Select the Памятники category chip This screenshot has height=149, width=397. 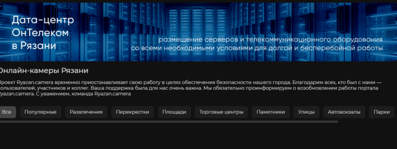point(271,112)
